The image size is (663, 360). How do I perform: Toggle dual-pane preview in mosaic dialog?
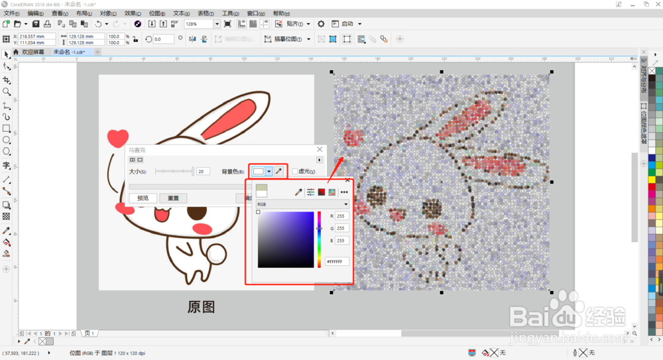[133, 160]
